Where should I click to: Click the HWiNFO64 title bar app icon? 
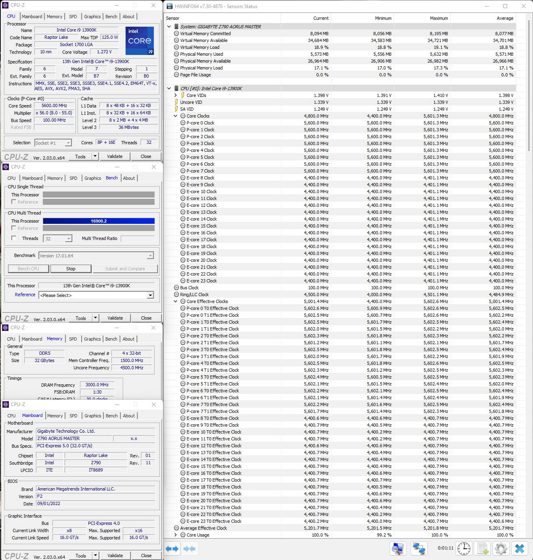[170, 6]
